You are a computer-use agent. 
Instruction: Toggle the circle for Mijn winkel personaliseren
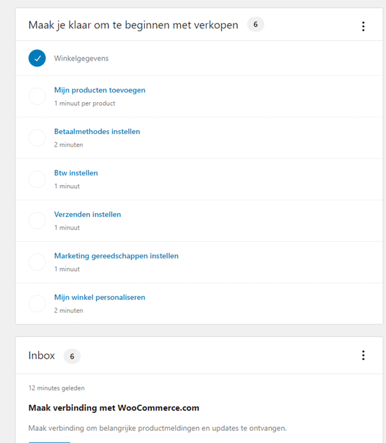(37, 304)
